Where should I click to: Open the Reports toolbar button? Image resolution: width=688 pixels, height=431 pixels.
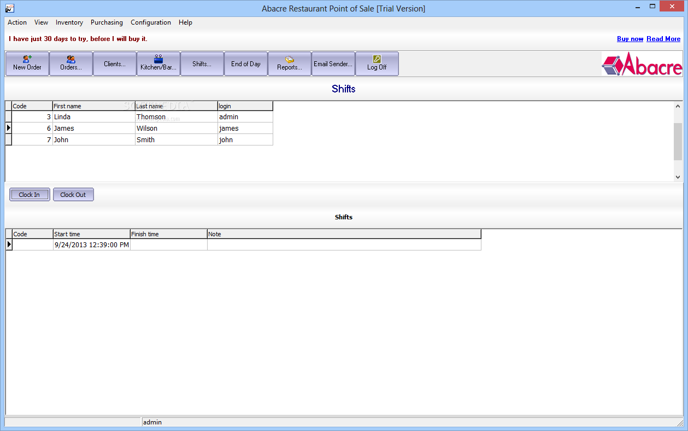coord(290,63)
